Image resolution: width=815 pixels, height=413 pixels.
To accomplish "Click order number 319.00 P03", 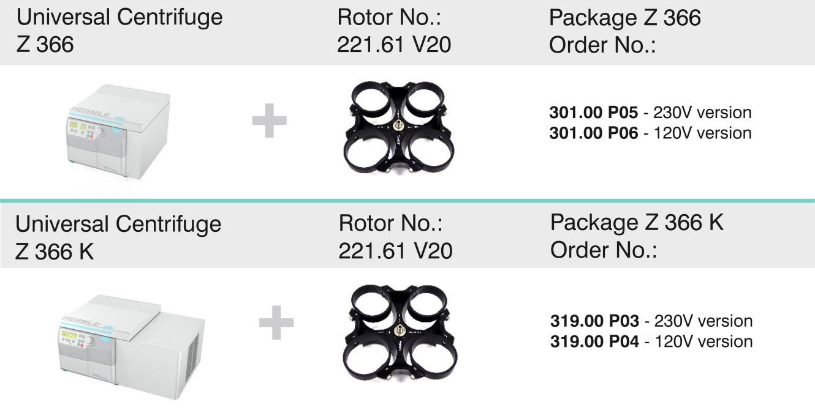I will 594,321.
